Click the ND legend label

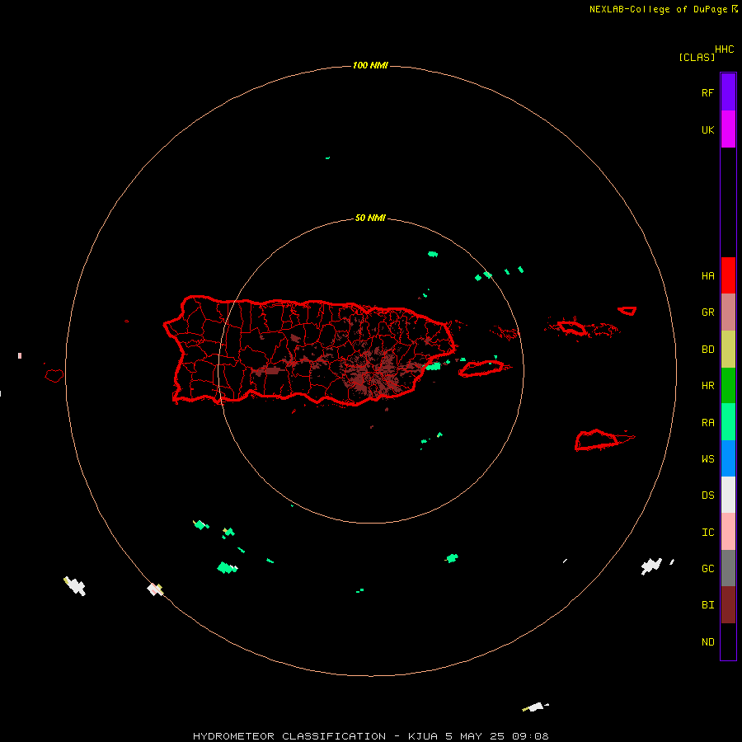(707, 642)
